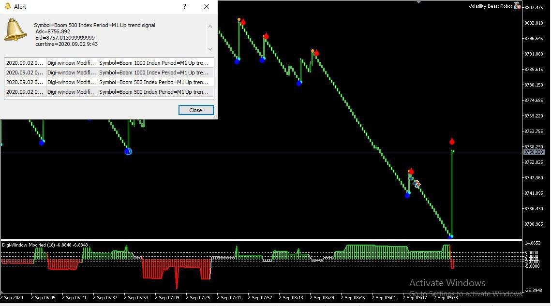Screen dimensions: 551x306
Task: Close the Alert dialog with X button
Action: click(207, 6)
